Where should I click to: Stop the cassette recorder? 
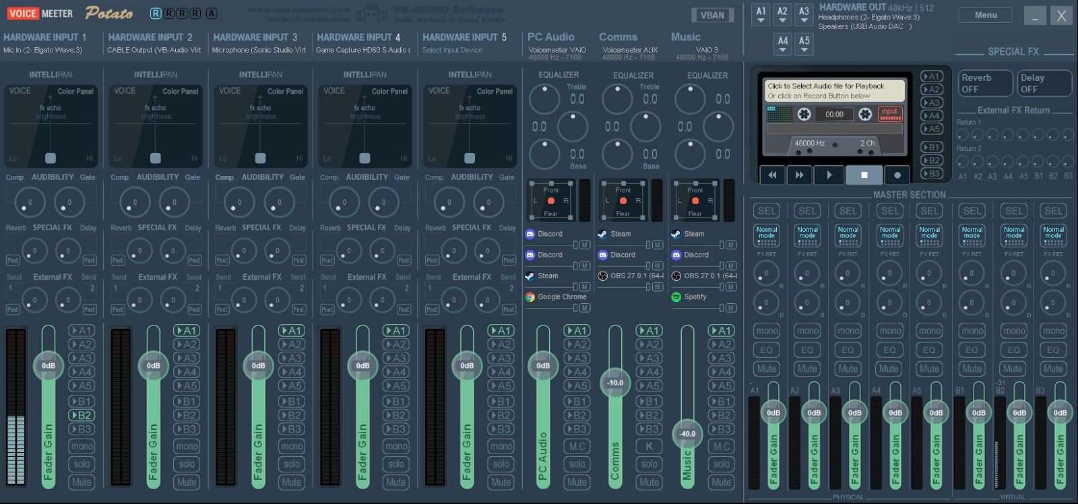point(864,175)
